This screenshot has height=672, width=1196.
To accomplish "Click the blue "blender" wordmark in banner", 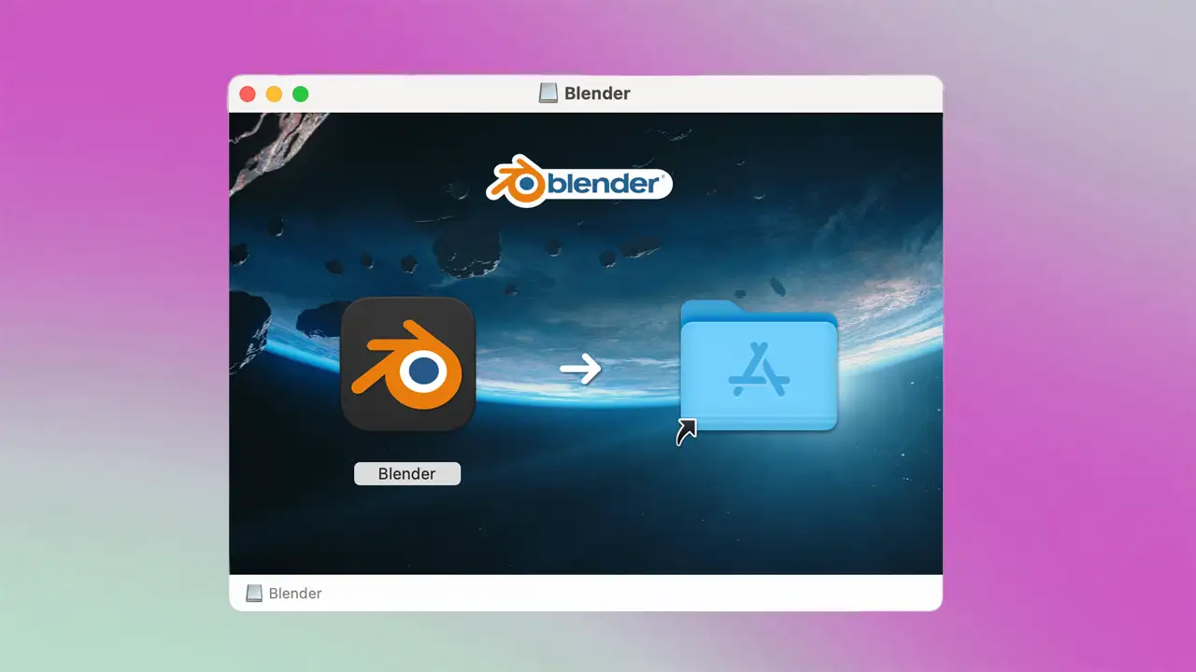I will [x=604, y=184].
